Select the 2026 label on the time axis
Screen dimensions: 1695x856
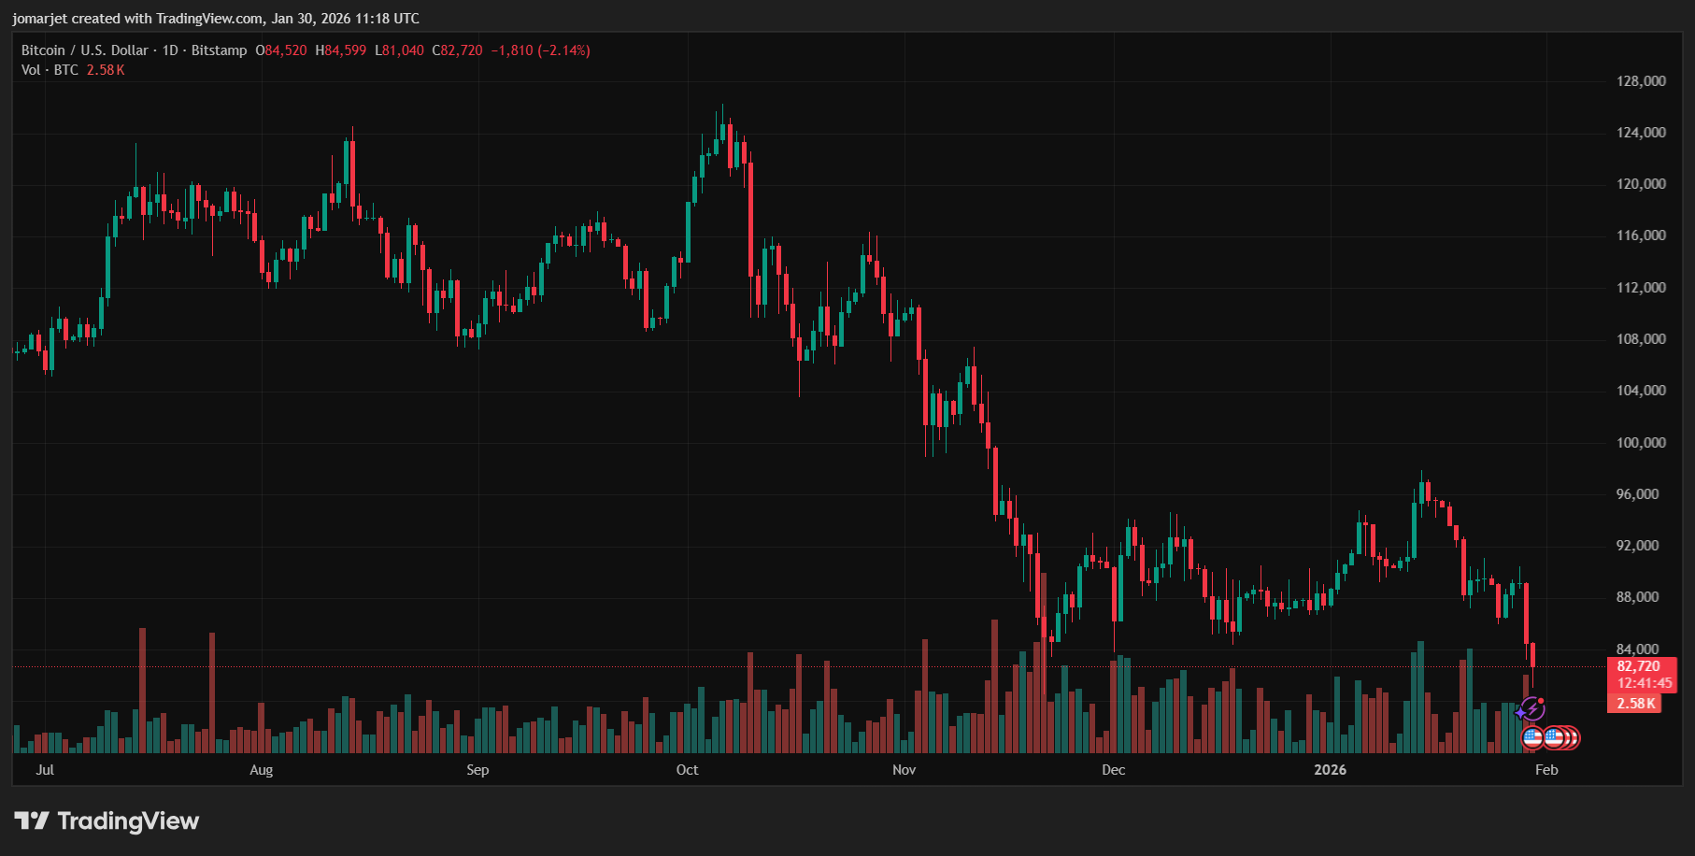(1330, 770)
